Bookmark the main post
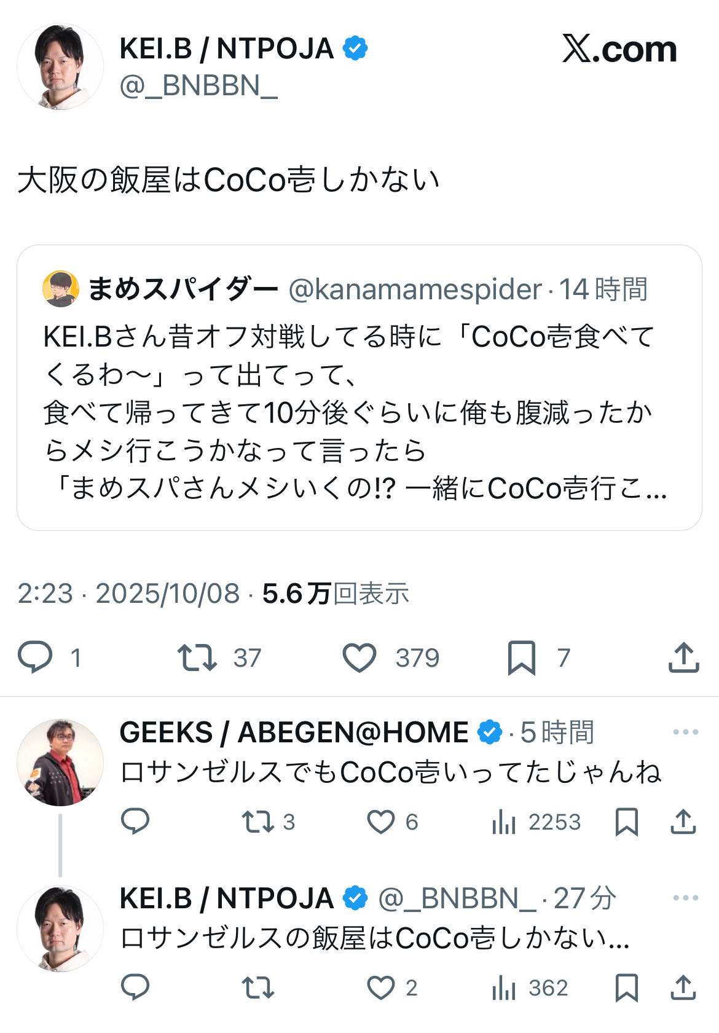 pos(521,658)
